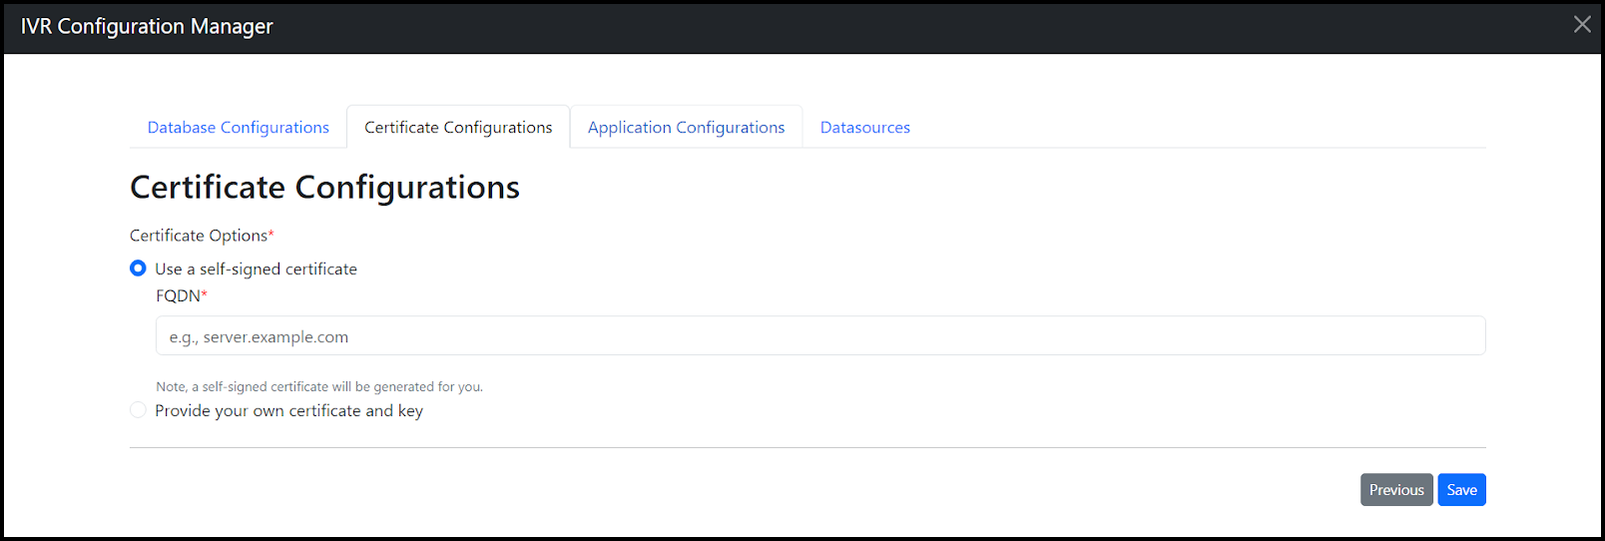Select the self-signed certificate radio button

pos(139,269)
